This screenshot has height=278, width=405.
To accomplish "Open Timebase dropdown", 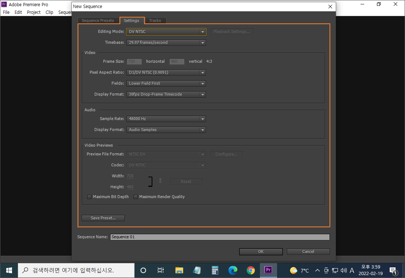I will tap(166, 43).
